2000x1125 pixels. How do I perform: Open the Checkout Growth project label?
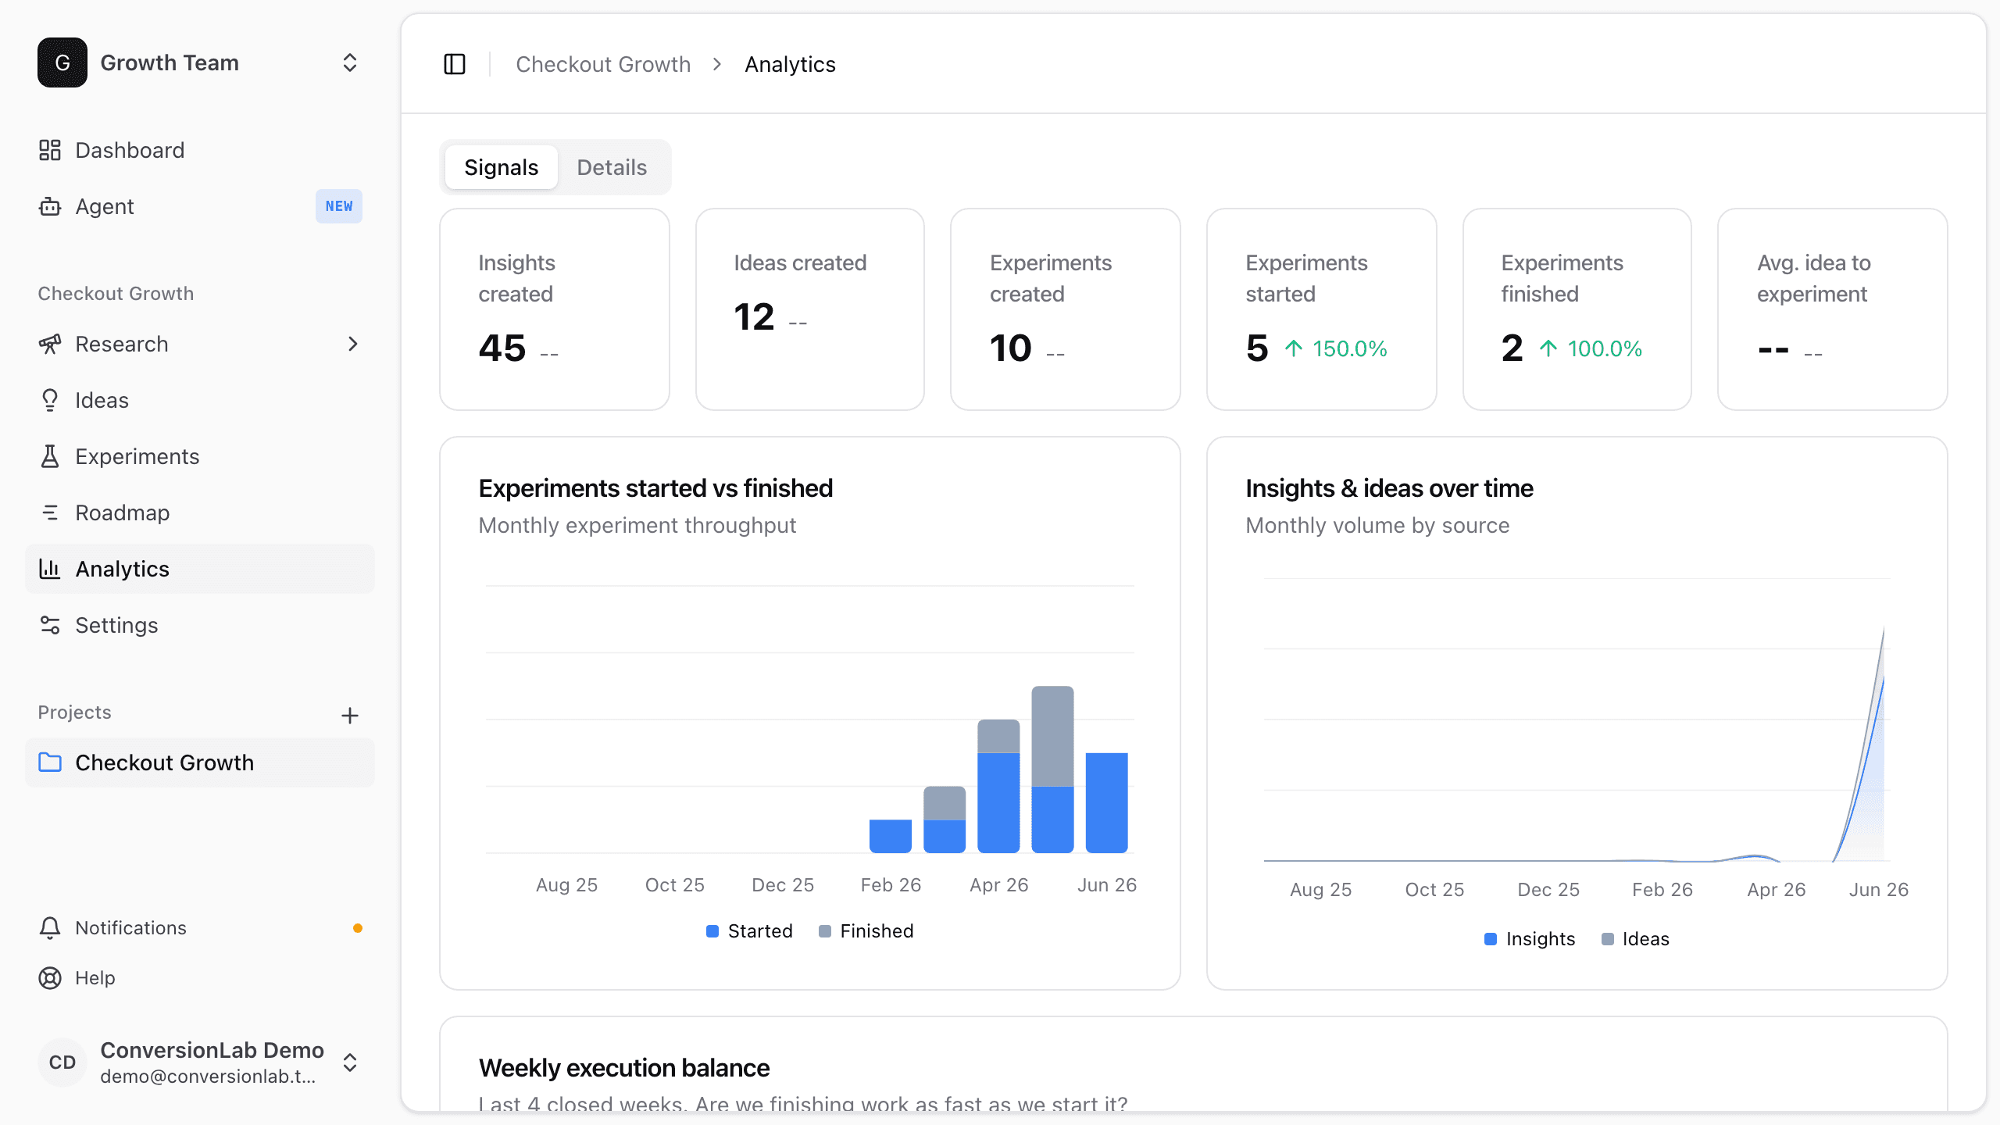(164, 762)
